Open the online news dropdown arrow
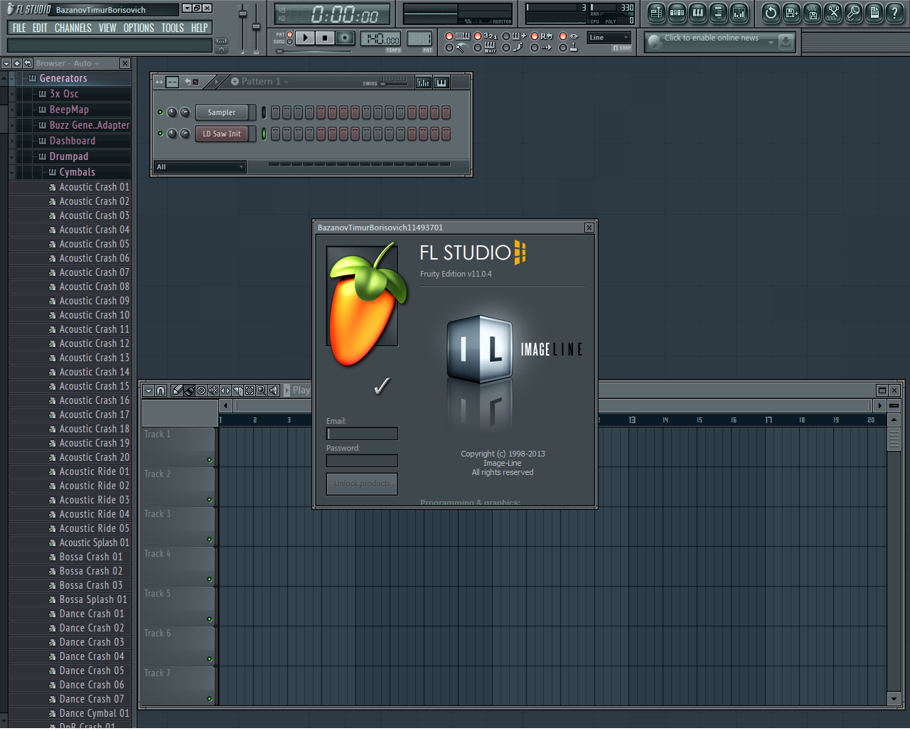910x731 pixels. (x=771, y=43)
